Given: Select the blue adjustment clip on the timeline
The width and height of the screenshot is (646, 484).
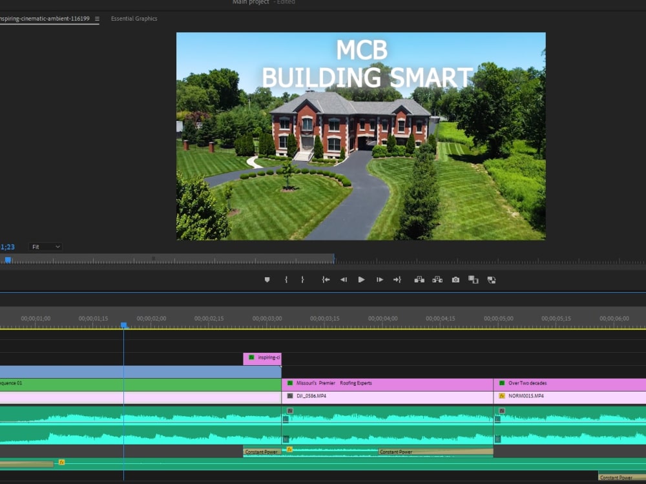Looking at the screenshot, I should tap(140, 372).
